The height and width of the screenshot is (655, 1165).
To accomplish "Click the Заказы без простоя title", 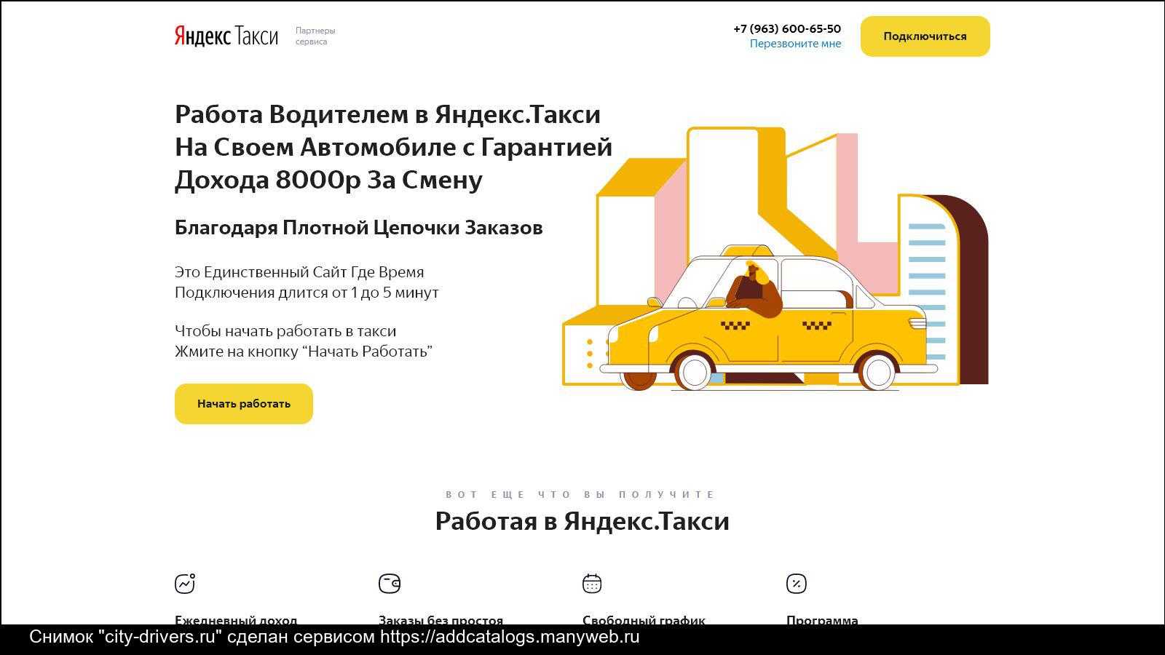I will (x=441, y=620).
